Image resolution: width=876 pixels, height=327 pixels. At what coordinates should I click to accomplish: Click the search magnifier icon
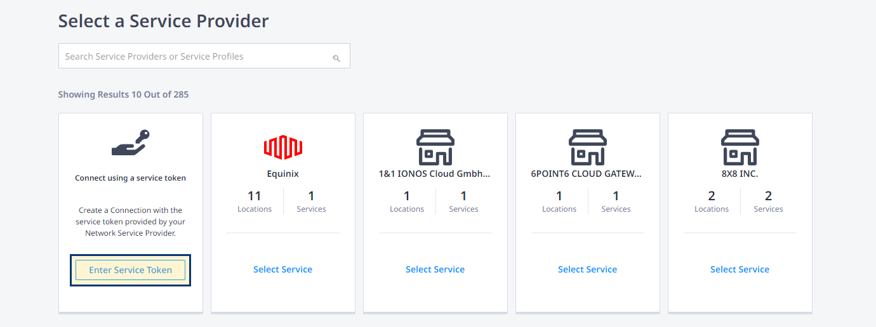coord(336,58)
